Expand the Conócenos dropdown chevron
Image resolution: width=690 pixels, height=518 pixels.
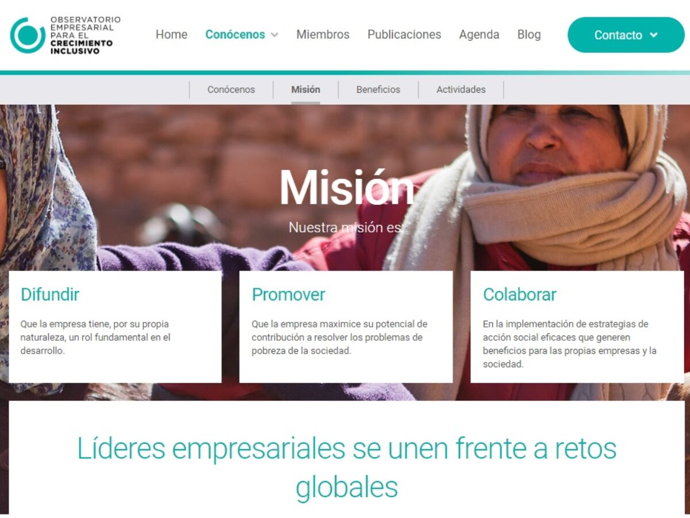[x=274, y=35]
